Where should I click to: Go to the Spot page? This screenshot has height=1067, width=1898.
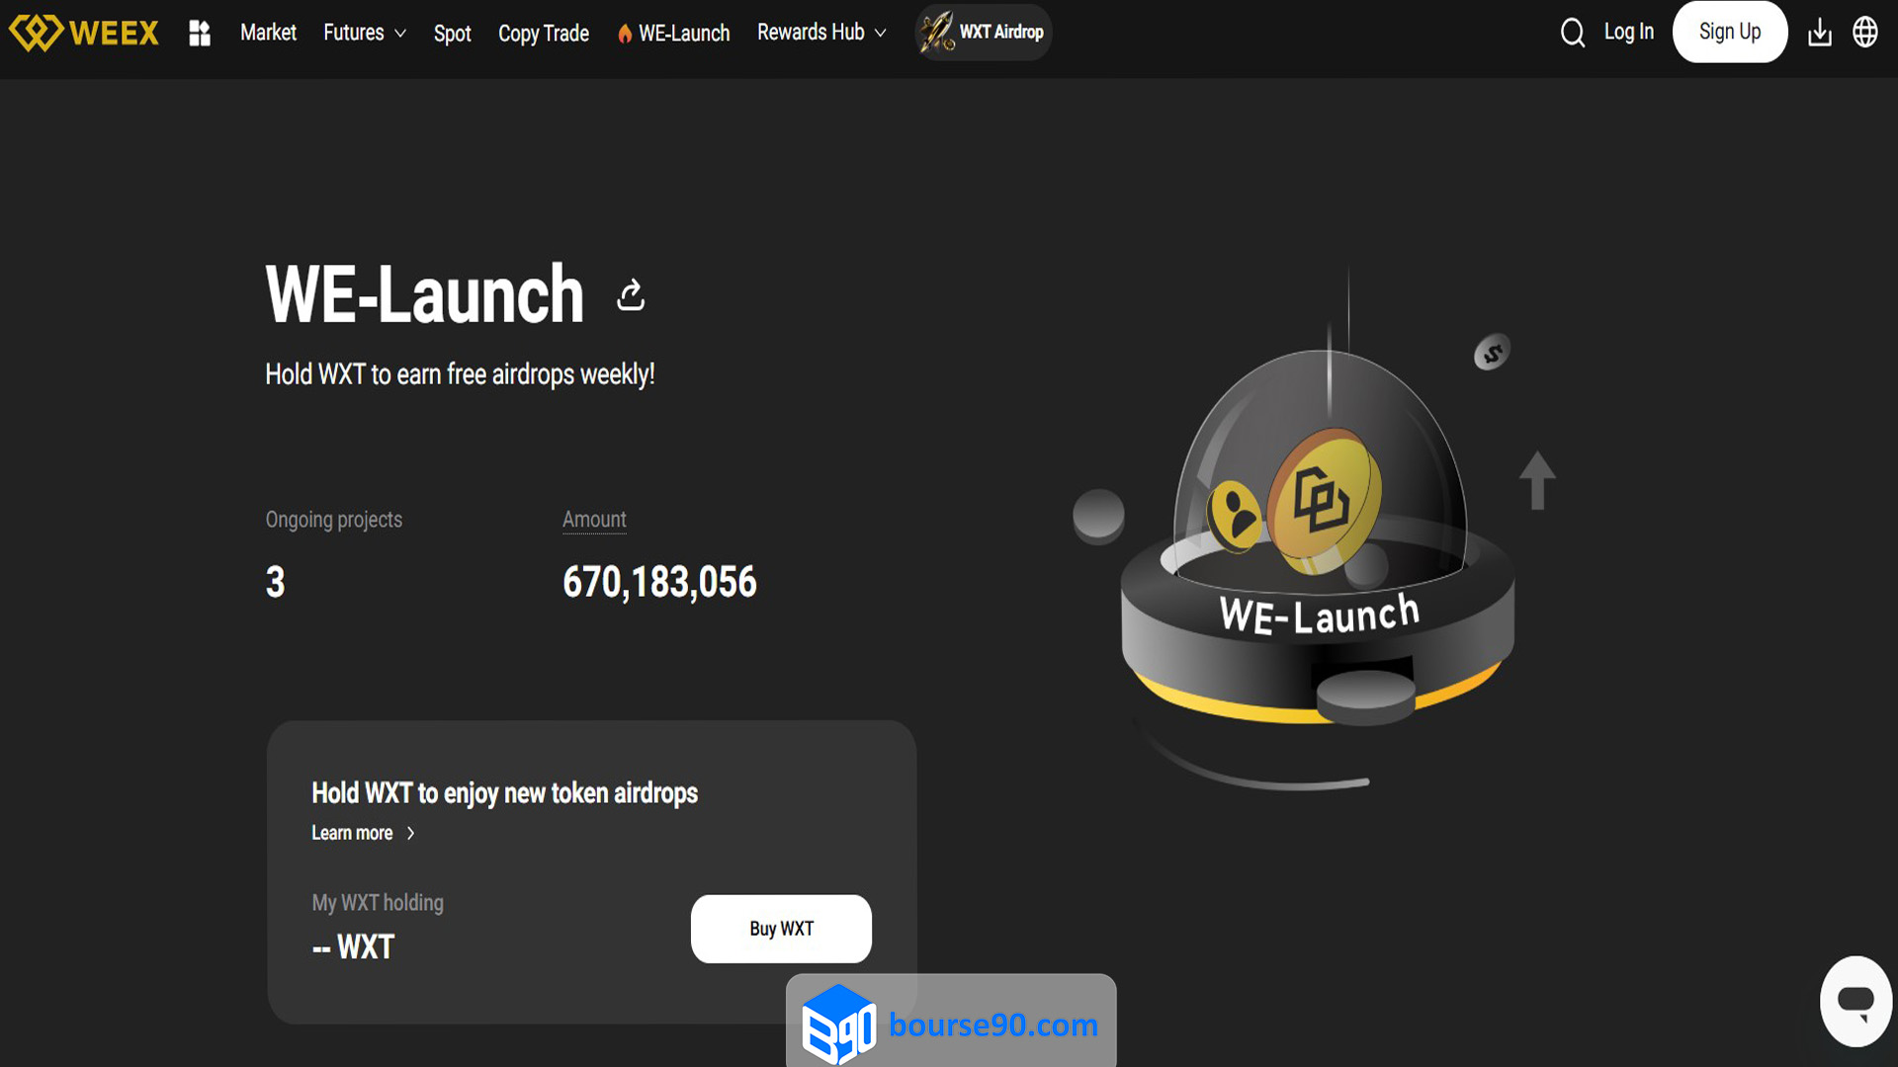pos(452,33)
